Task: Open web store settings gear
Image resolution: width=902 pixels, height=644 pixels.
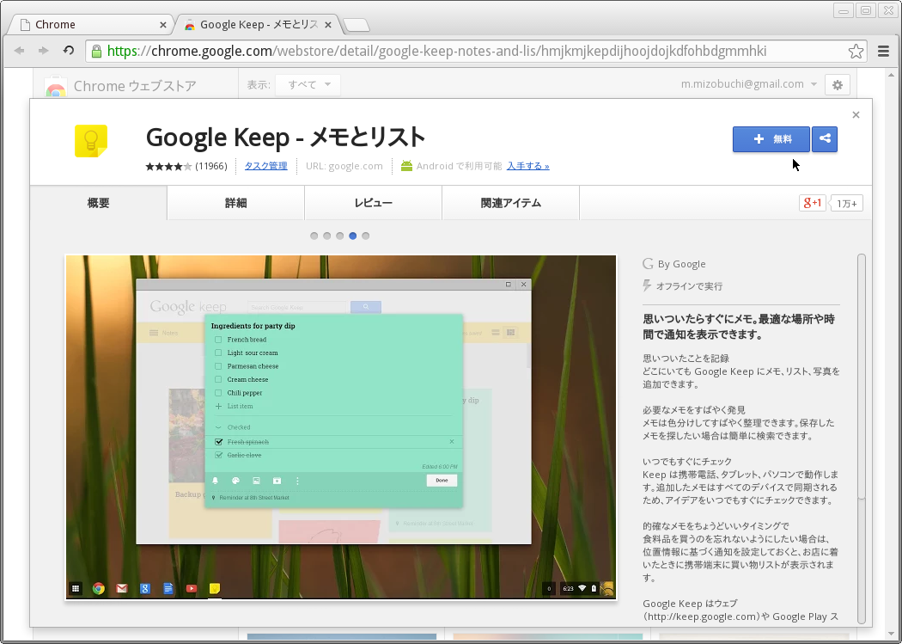Action: coord(837,85)
